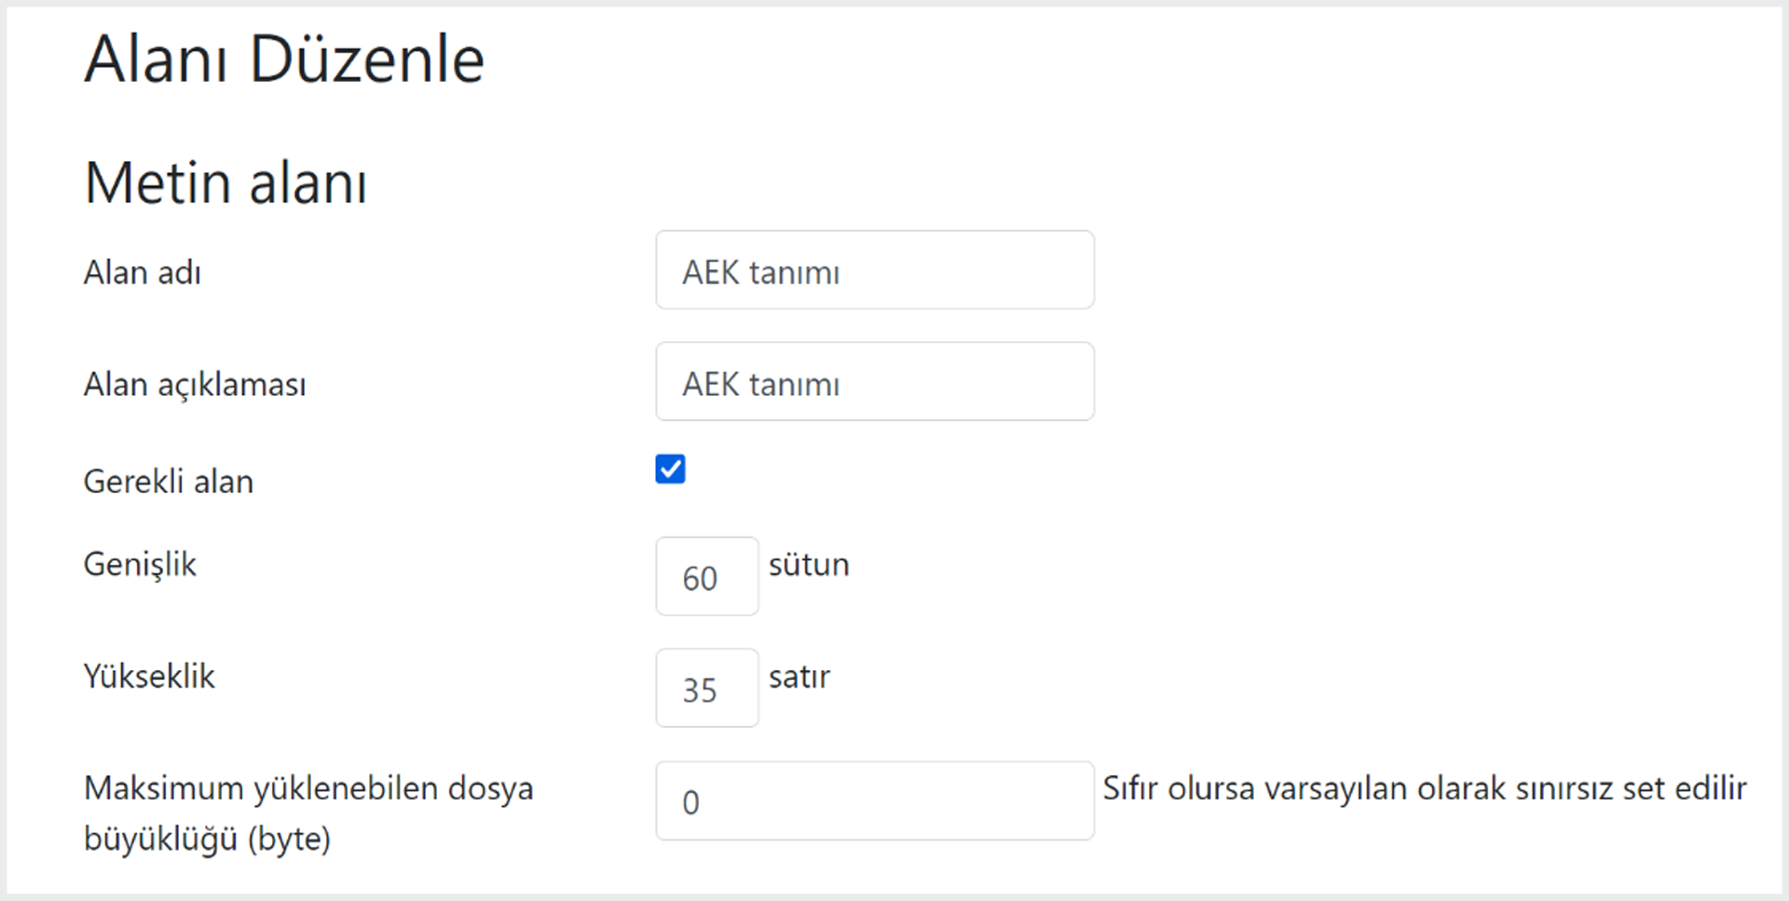Image resolution: width=1789 pixels, height=901 pixels.
Task: Click the Alan adı text input
Action: [875, 270]
